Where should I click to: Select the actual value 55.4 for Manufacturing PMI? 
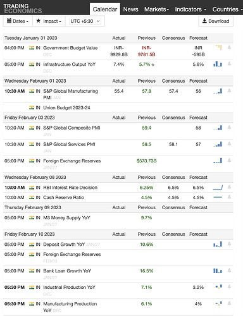click(119, 91)
